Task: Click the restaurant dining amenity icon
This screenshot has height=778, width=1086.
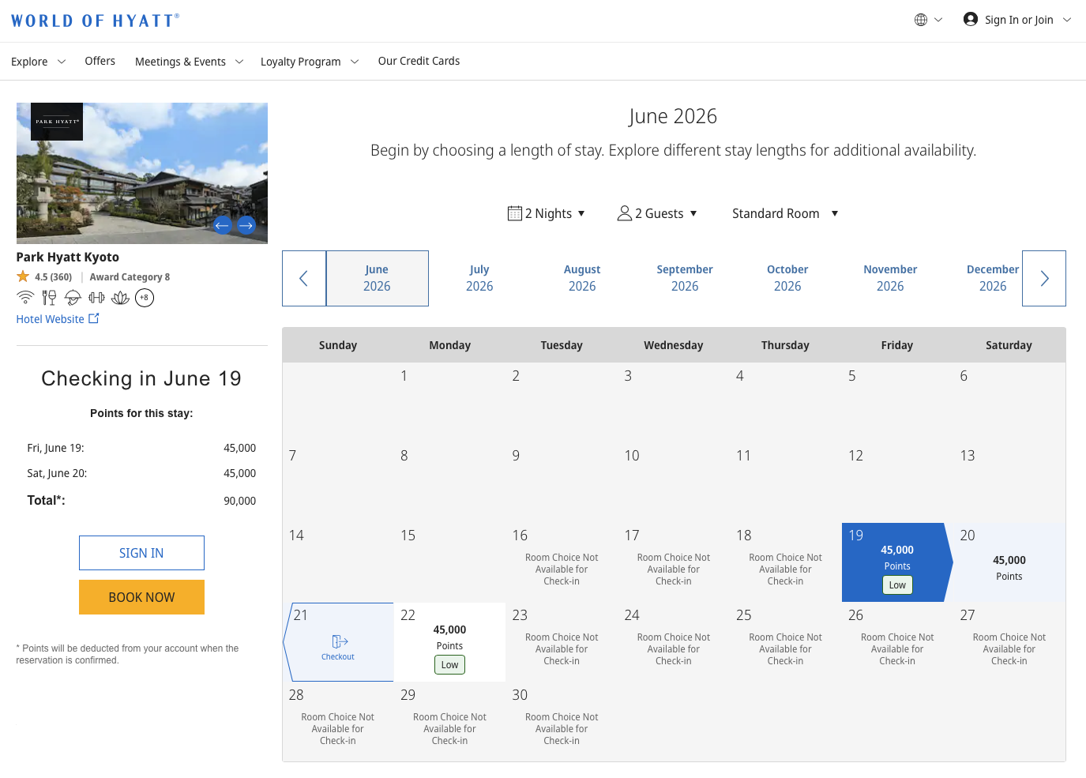Action: point(49,298)
